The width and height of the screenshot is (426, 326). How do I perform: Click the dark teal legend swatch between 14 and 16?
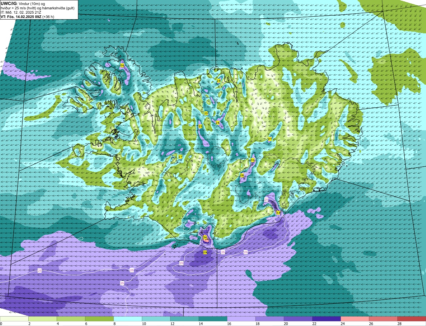click(x=213, y=319)
